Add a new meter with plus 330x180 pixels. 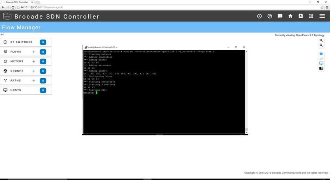pyautogui.click(x=34, y=61)
